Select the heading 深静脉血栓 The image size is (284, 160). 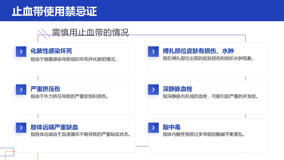[x=178, y=89]
